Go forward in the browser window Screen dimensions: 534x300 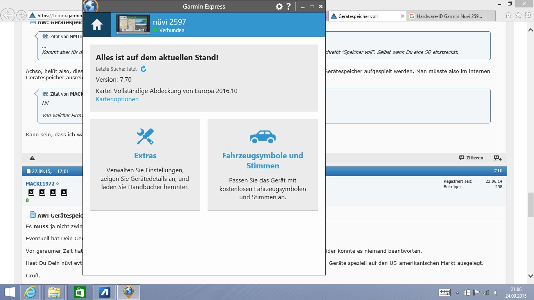coord(21,15)
